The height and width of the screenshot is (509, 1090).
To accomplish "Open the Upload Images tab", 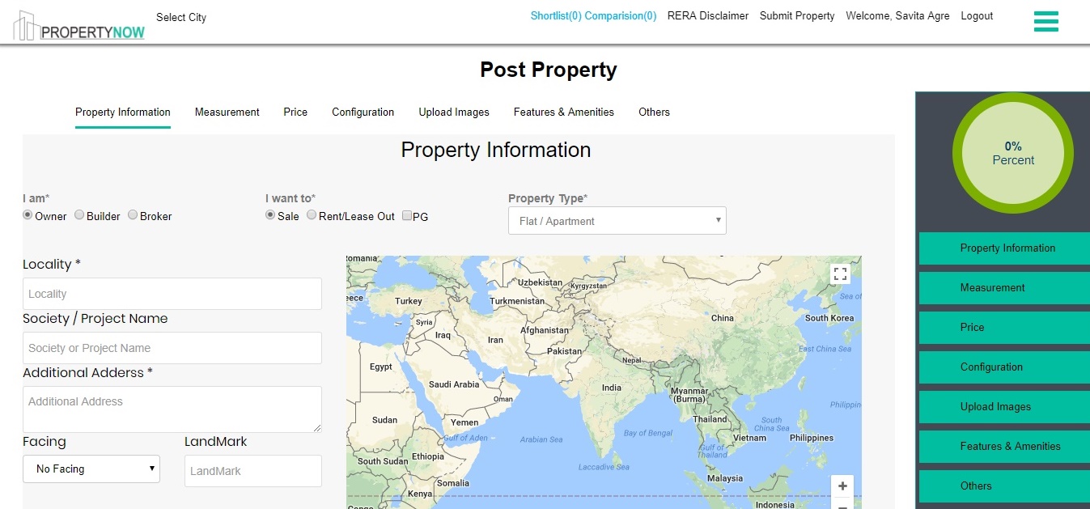I will pyautogui.click(x=454, y=112).
